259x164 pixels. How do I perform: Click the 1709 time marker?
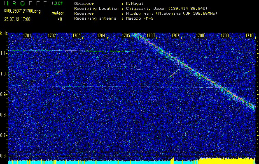pos(225,35)
